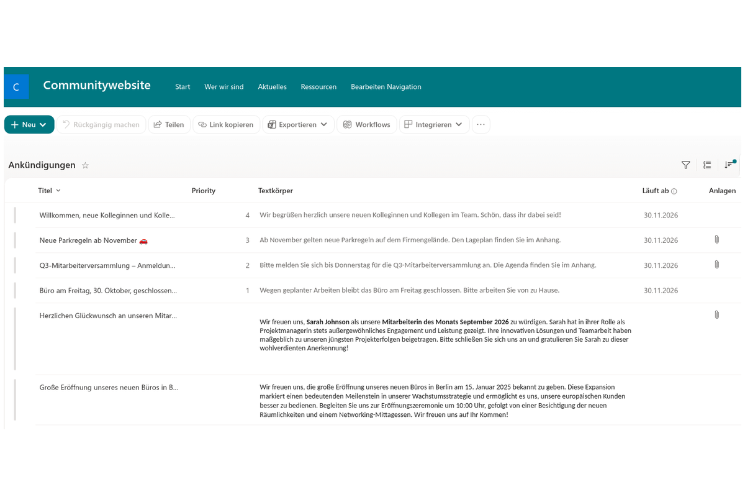
Task: Click the Anlagen column header
Action: coord(722,191)
